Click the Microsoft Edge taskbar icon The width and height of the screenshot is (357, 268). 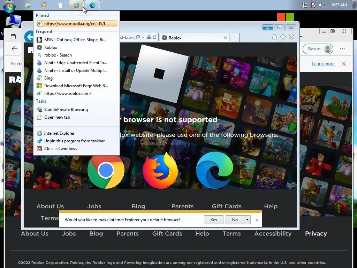[x=92, y=5]
